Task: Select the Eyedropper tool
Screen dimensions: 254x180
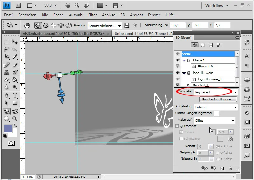Action: click(x=15, y=56)
